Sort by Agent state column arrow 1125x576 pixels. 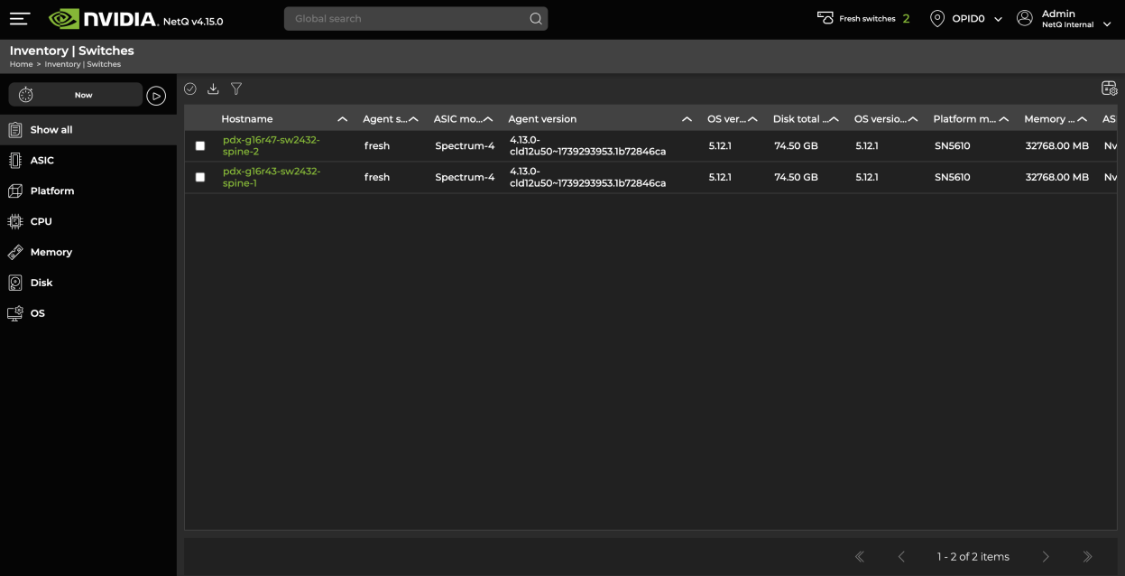click(413, 119)
